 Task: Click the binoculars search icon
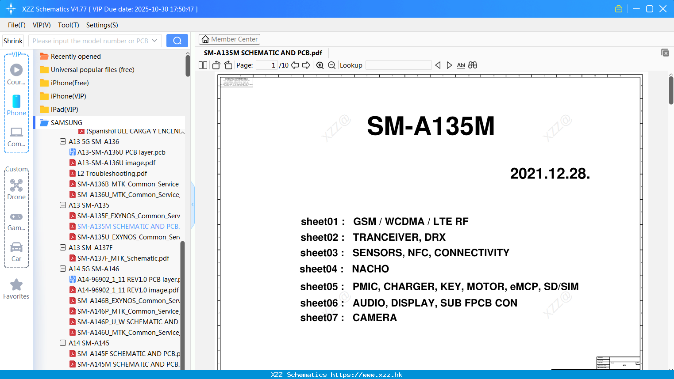click(473, 65)
